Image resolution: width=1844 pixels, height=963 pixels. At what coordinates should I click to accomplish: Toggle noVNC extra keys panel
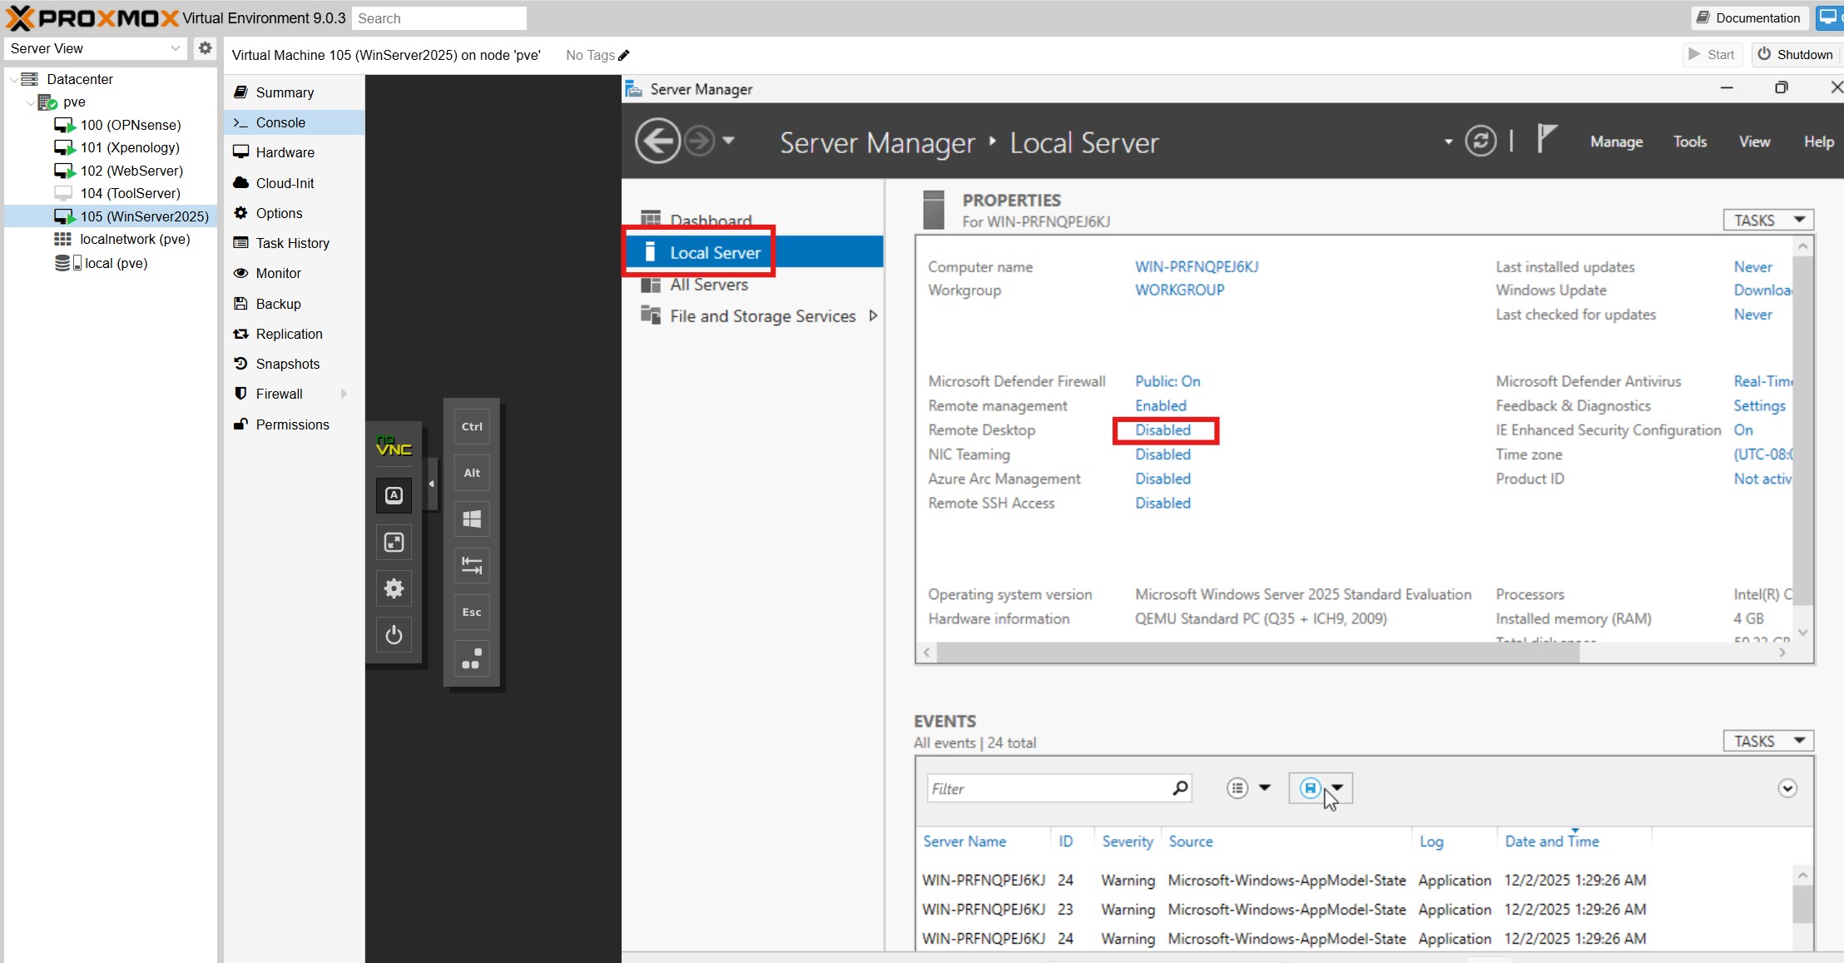click(x=394, y=495)
